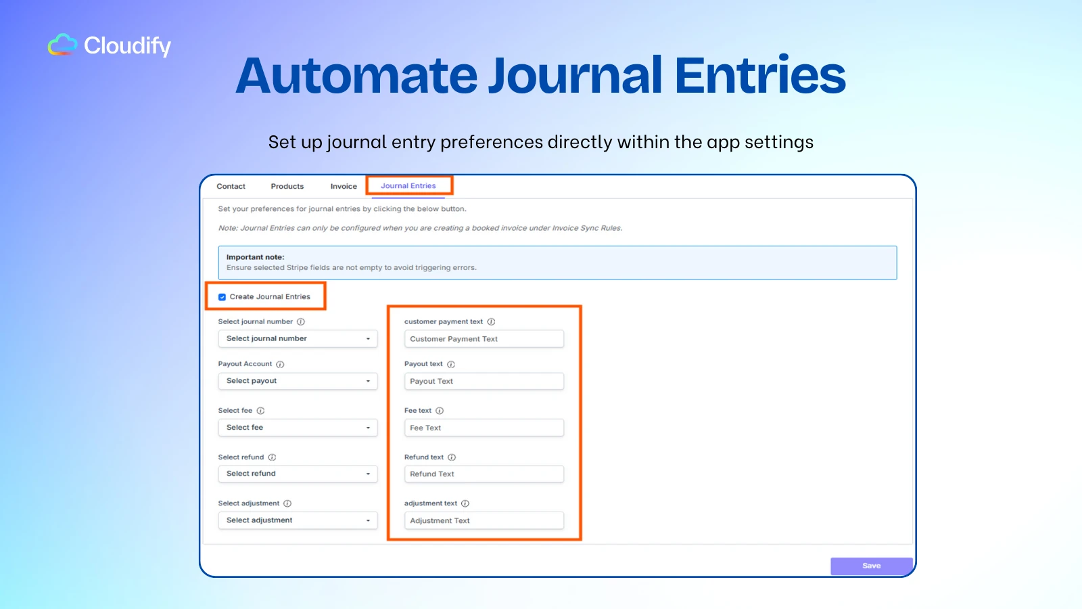Switch to the Products tab

coord(287,186)
